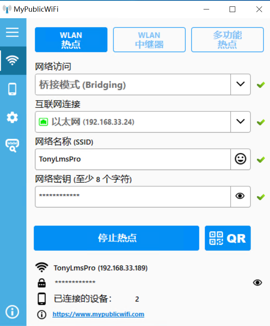The image size is (270, 326).
Task: Click the WiFi signal icon beside TonyLmsPro status
Action: pyautogui.click(x=42, y=267)
